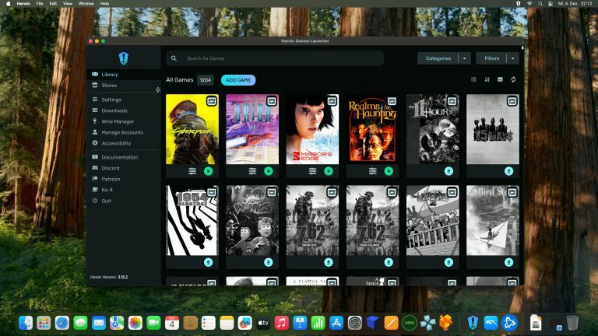Click the library scrollbar thumb
Screen dimensions: 598x336
click(x=522, y=48)
